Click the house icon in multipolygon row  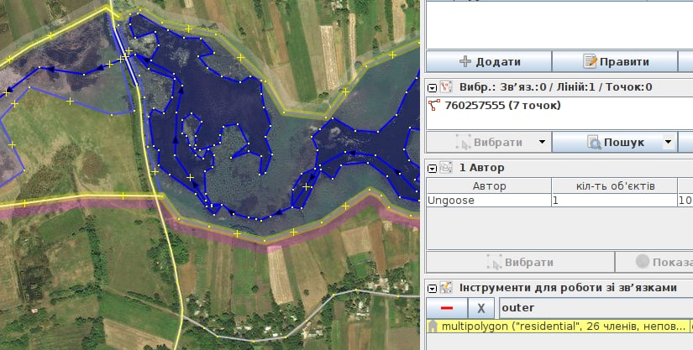coord(433,326)
